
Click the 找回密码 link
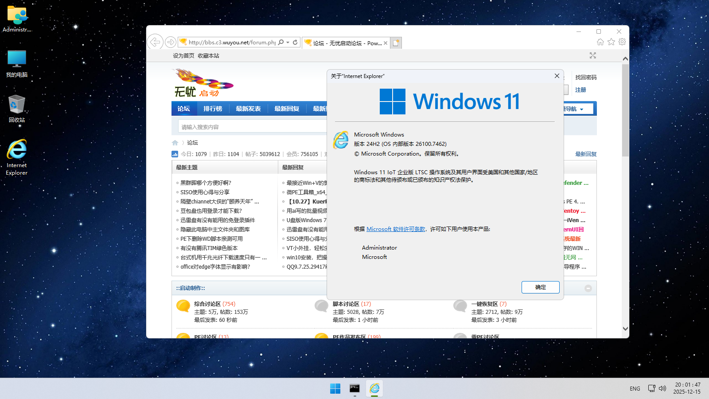(586, 77)
